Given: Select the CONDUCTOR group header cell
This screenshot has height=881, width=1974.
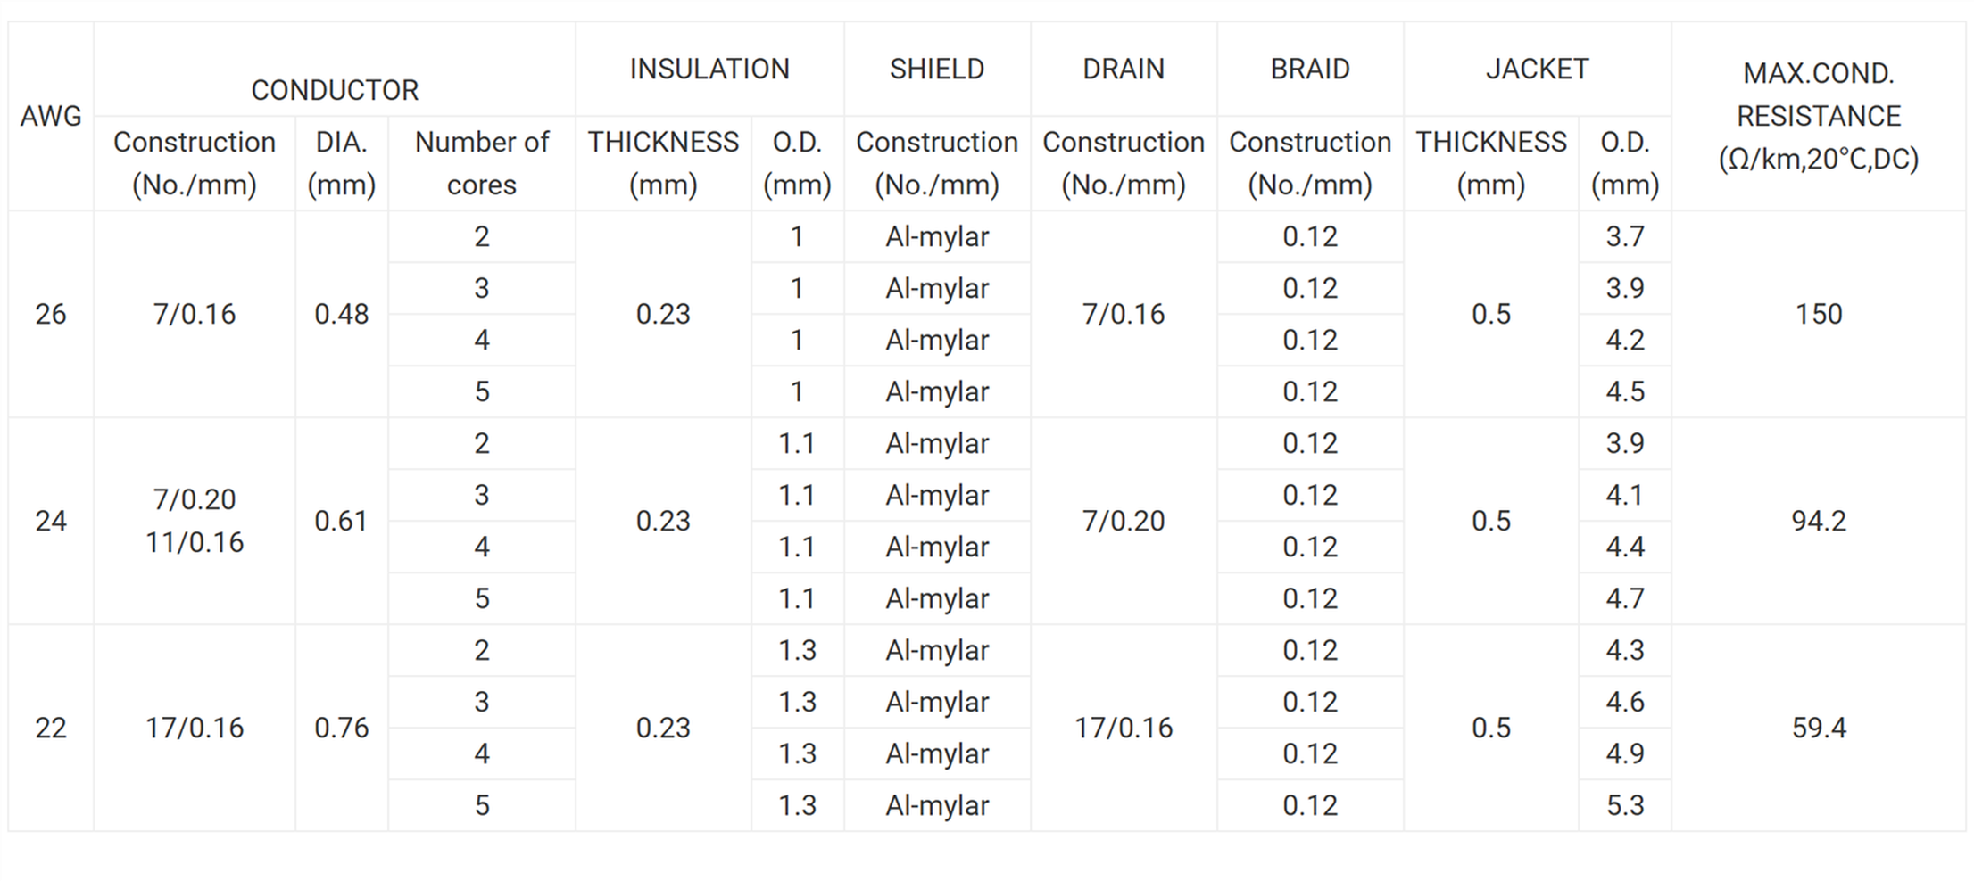Looking at the screenshot, I should 335,90.
